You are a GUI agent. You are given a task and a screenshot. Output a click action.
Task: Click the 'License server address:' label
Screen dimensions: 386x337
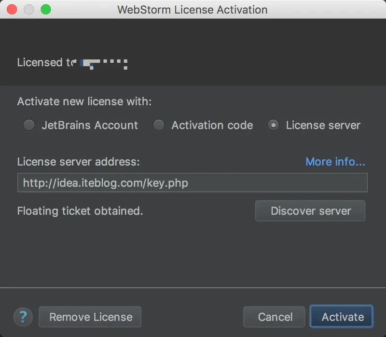point(78,162)
